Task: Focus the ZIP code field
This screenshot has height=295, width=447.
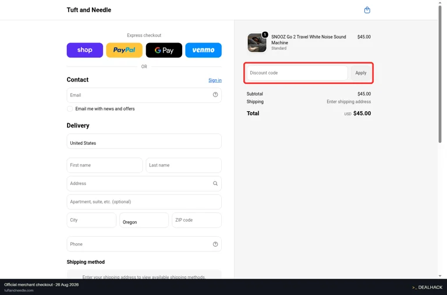Action: [197, 220]
